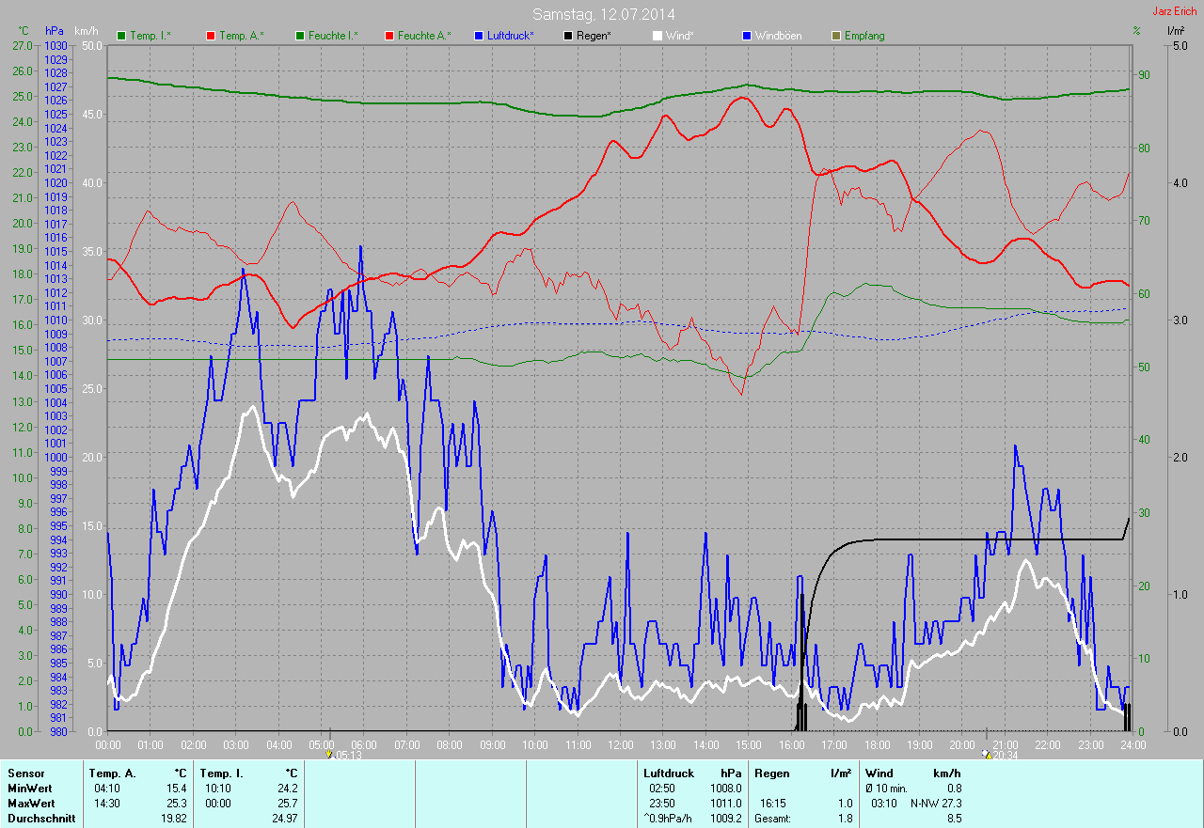The image size is (1204, 828).
Task: Click the green Temp. I. legend swatch
Action: coord(121,36)
